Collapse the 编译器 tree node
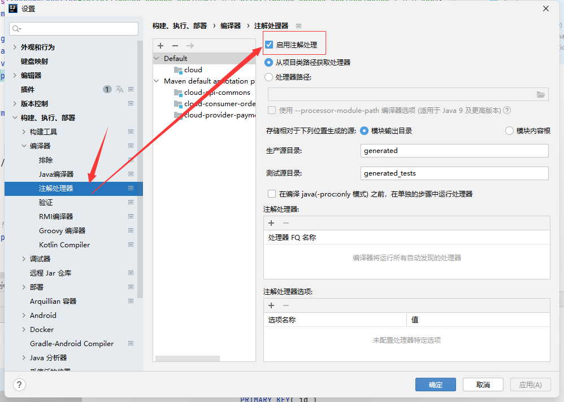564x402 pixels. tap(24, 146)
